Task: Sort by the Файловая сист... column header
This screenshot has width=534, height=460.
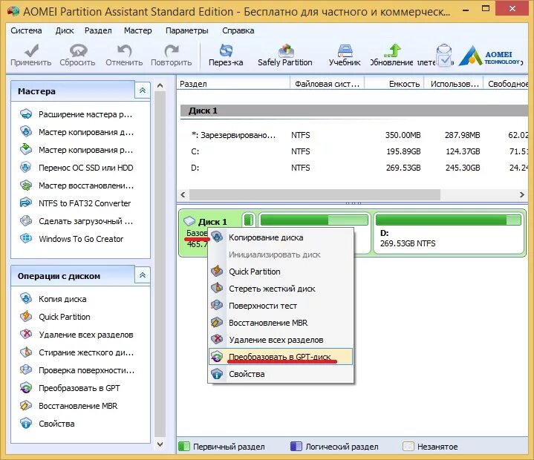Action: (x=327, y=84)
